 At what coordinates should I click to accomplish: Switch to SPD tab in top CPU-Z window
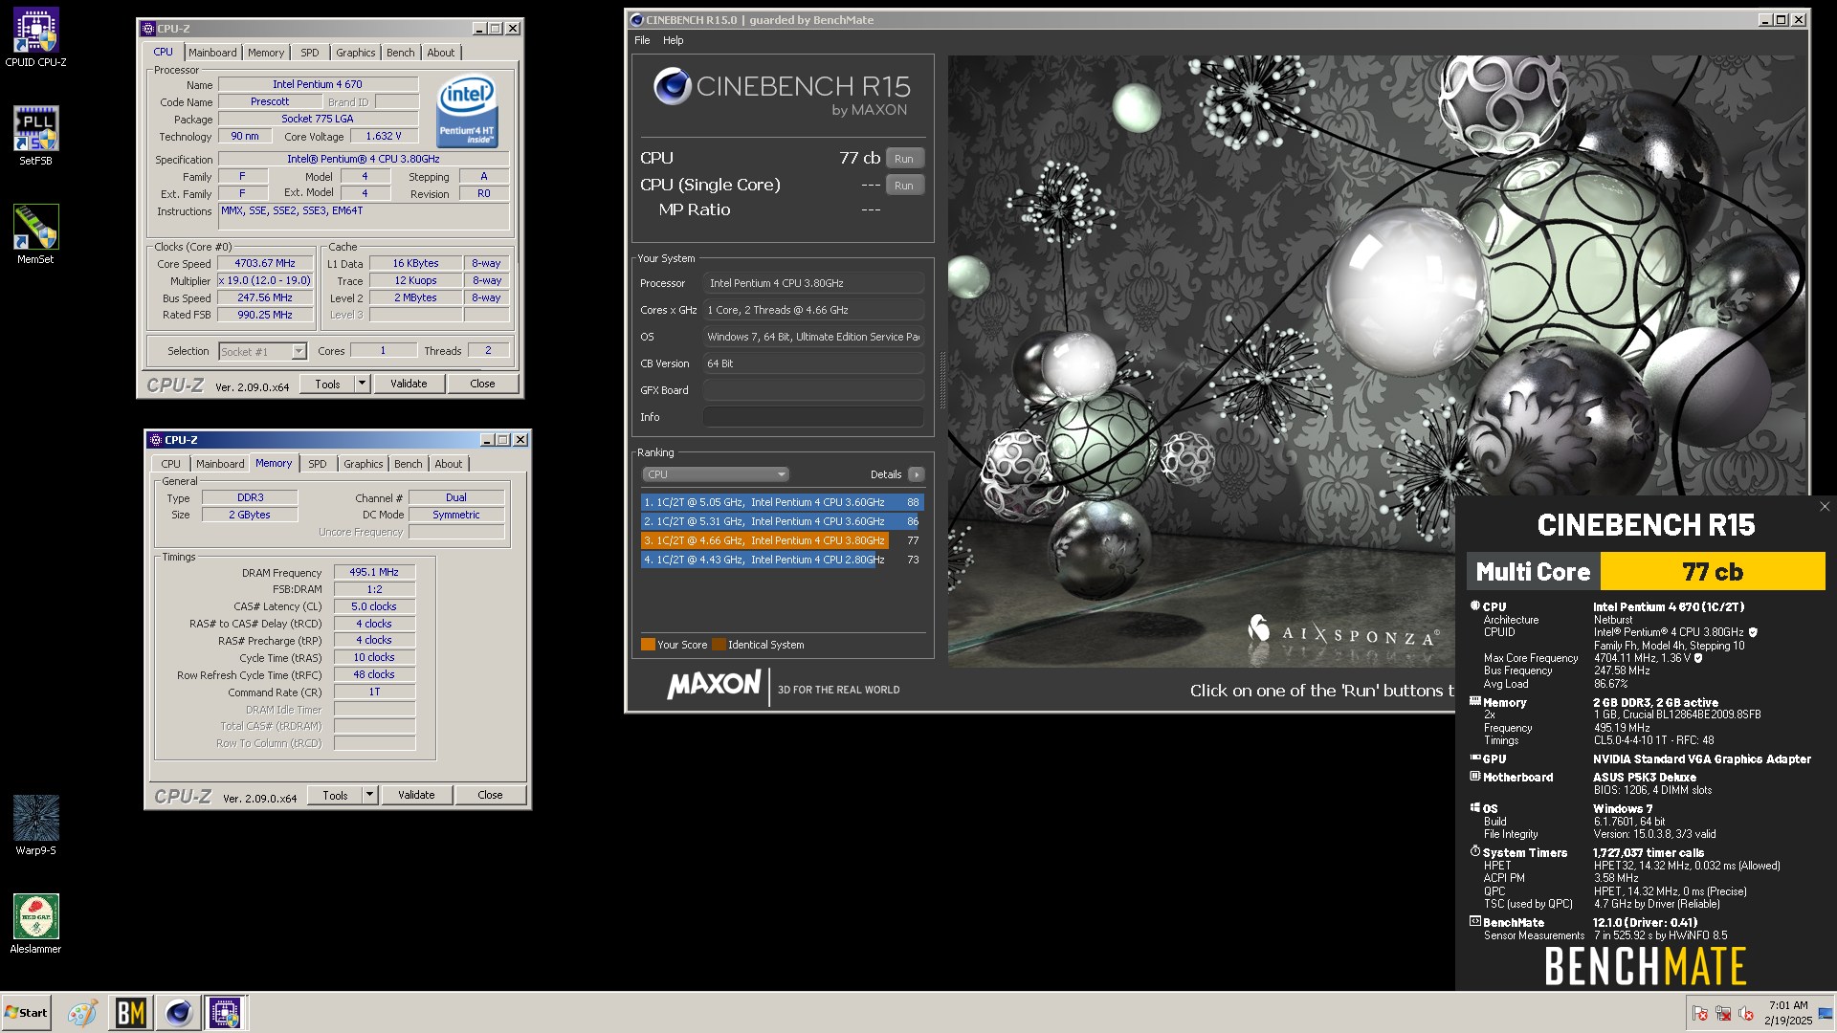(310, 53)
